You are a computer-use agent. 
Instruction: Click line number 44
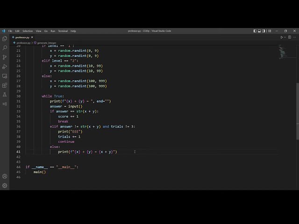pyautogui.click(x=18, y=167)
